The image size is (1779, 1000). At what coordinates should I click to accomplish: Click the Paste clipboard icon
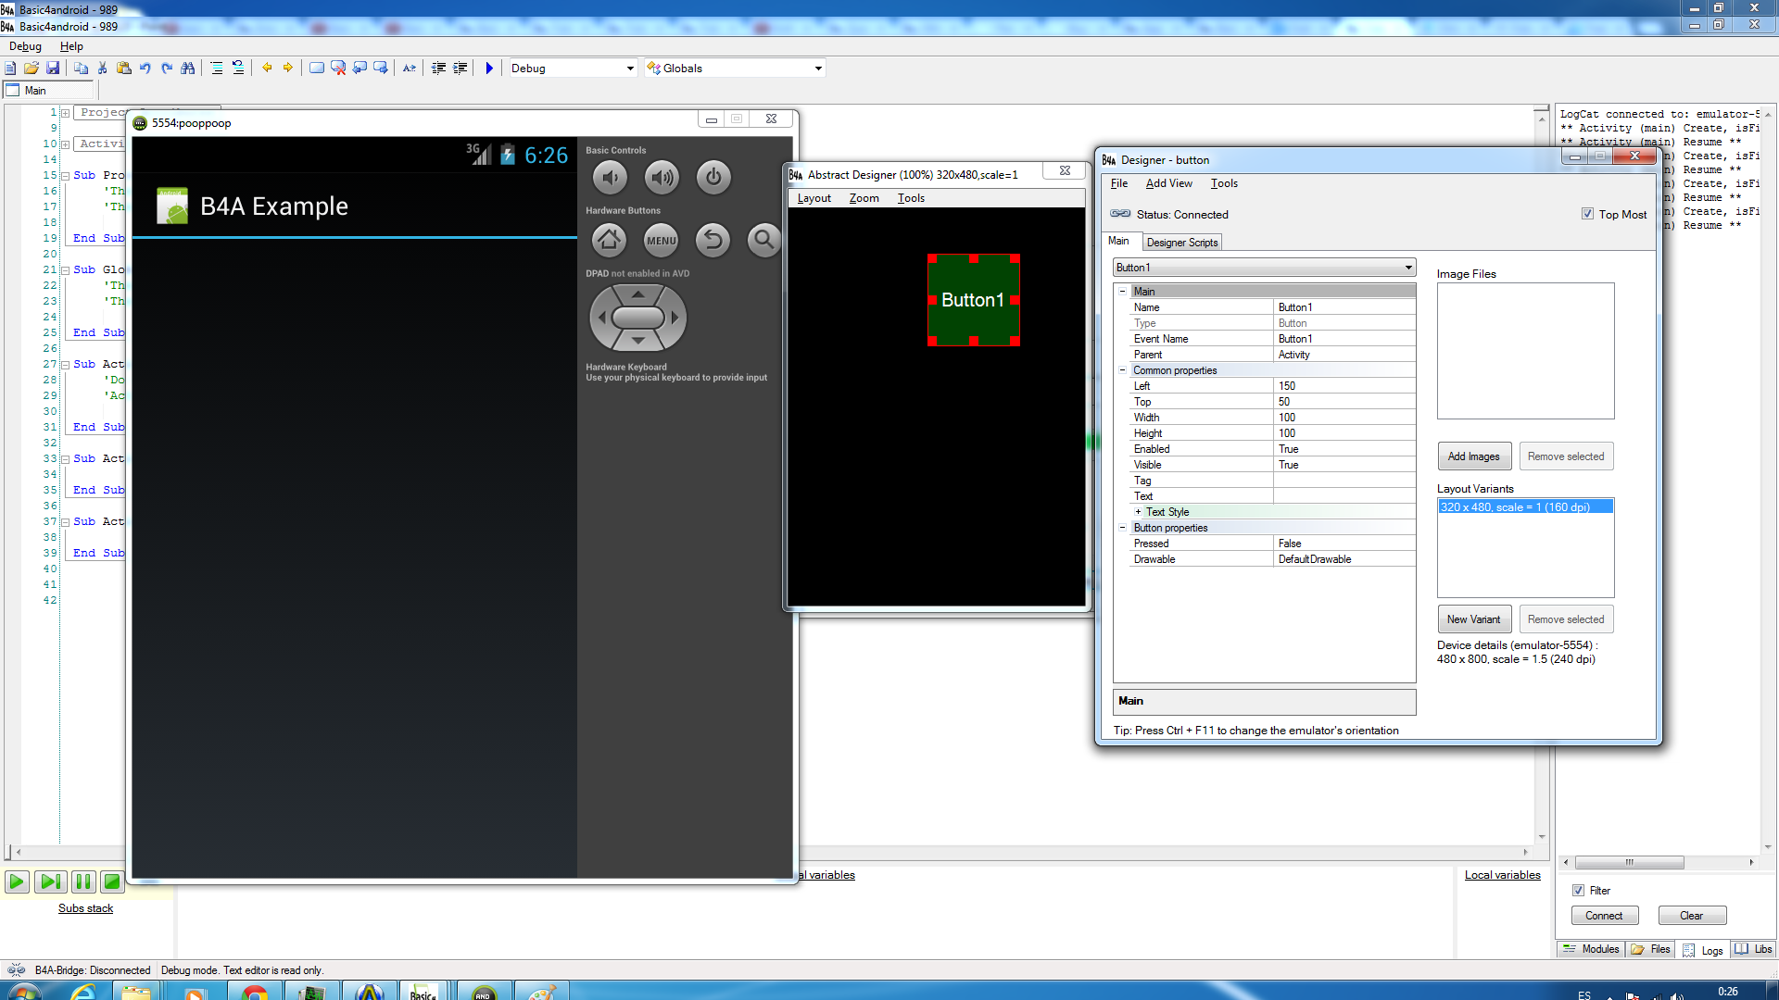124,68
